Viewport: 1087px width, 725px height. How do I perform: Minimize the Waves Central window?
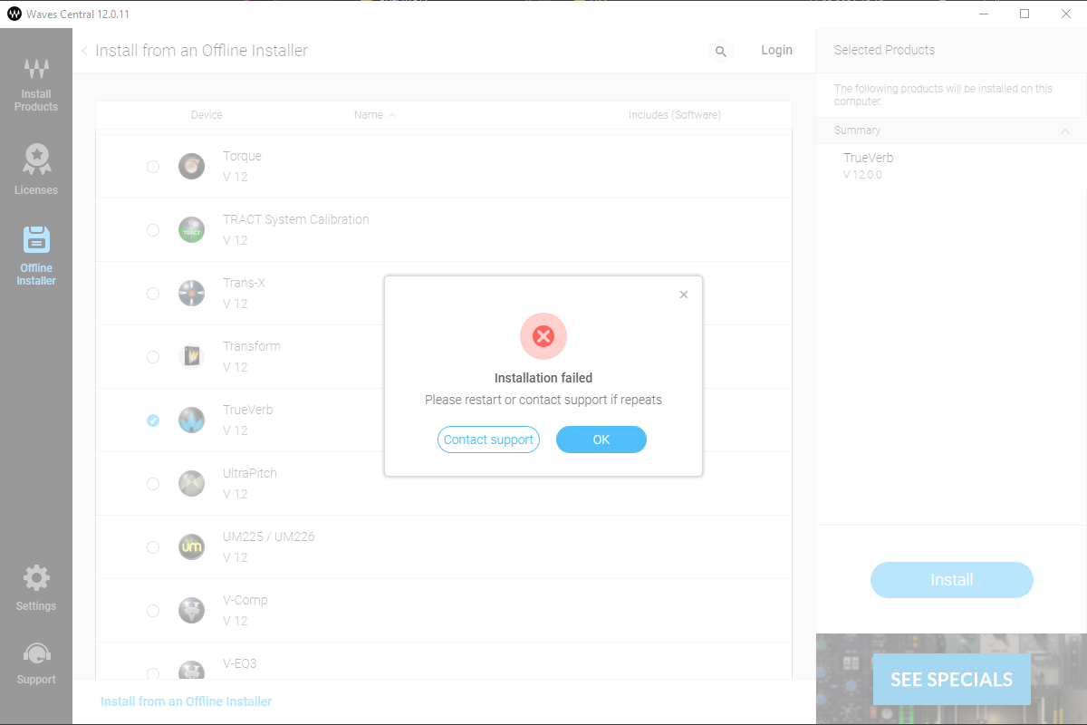click(x=983, y=14)
